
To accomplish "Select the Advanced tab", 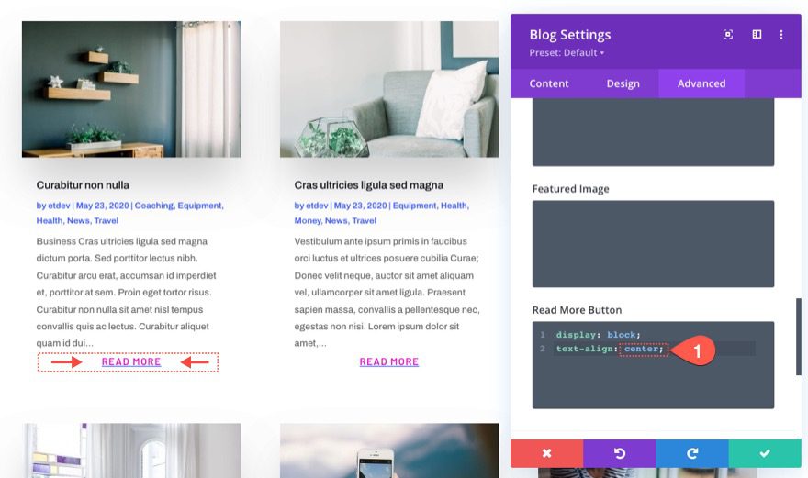I will pos(701,83).
